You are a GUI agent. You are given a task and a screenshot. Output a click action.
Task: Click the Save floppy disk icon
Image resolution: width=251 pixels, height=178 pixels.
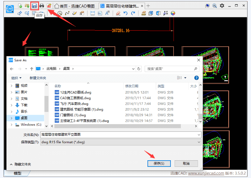35,6
